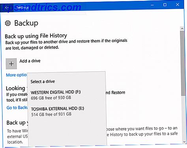Open the More options link
The height and width of the screenshot is (148, 187).
tap(17, 75)
